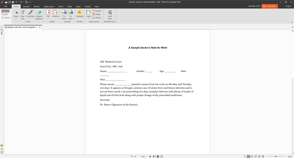Click the Save disk icon in quick access toolbar
Viewport: 294px width, 158px height.
[10, 2]
